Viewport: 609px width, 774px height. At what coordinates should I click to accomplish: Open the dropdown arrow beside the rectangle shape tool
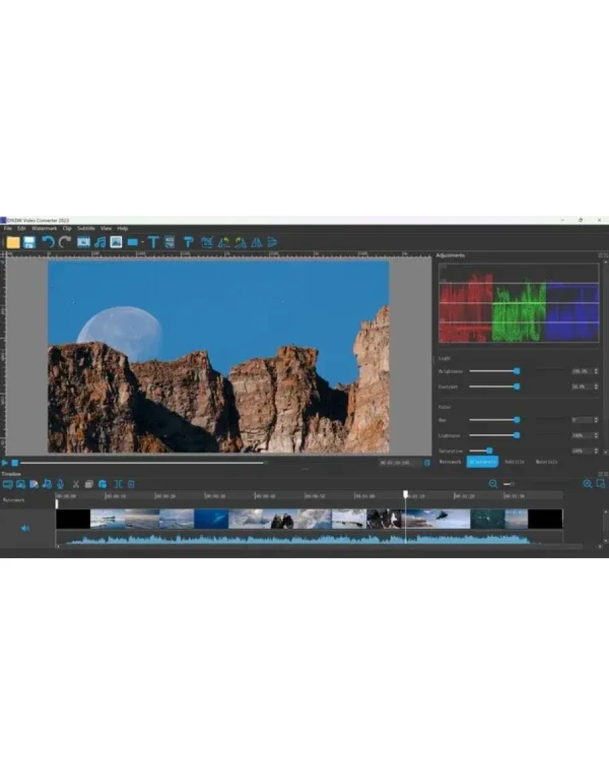[x=142, y=243]
